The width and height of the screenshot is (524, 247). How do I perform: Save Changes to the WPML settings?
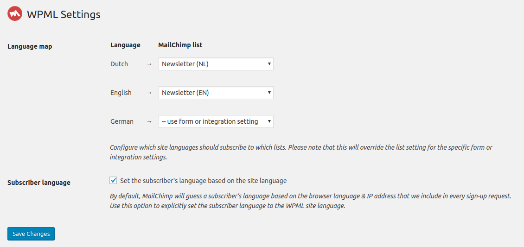tap(31, 234)
